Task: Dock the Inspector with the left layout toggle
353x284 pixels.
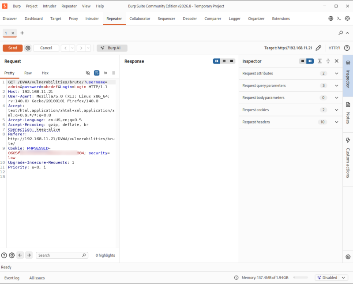Action: pyautogui.click(x=303, y=61)
